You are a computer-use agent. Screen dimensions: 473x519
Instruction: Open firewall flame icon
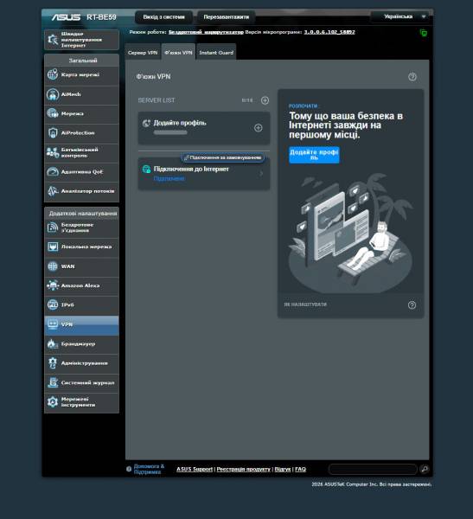coord(53,343)
